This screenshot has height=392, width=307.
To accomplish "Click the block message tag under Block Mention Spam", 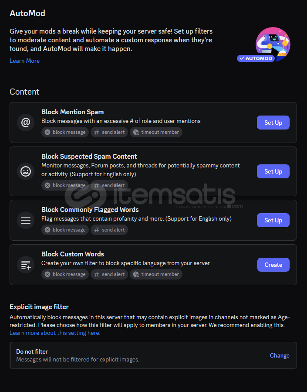I will [x=65, y=132].
